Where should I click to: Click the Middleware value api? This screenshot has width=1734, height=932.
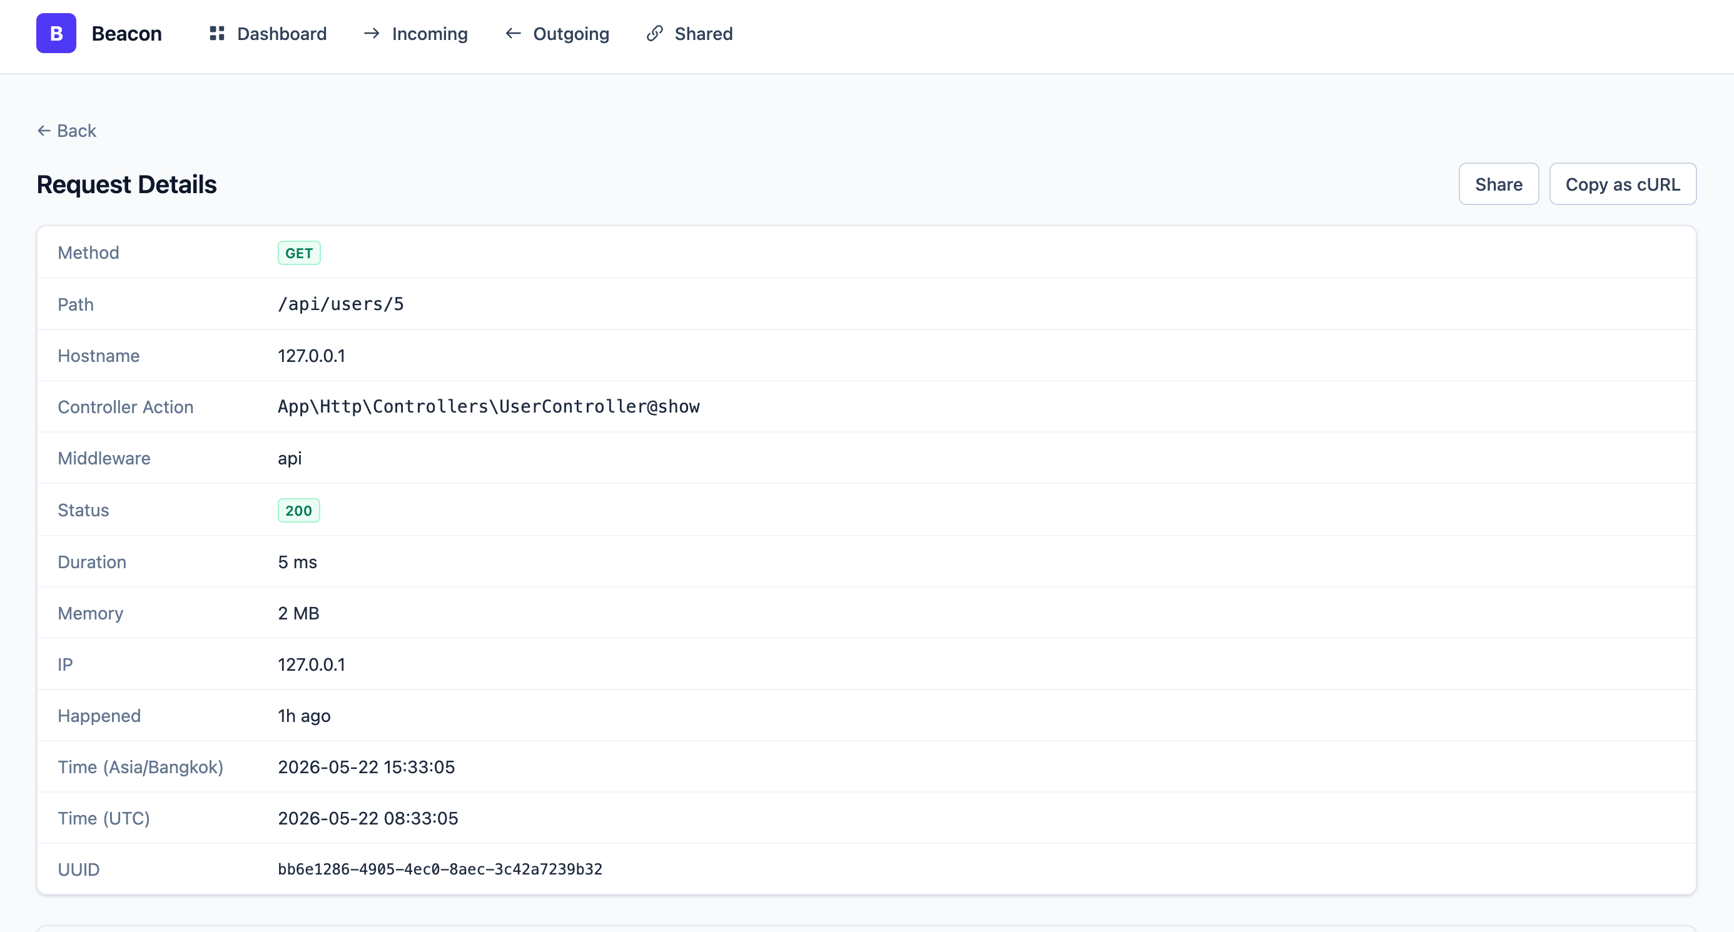point(290,459)
